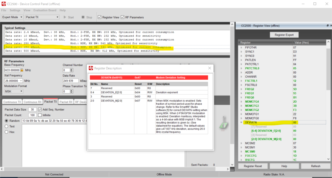Toggle the RF Parameters checkbox
The image size is (332, 178).
(x=122, y=17)
